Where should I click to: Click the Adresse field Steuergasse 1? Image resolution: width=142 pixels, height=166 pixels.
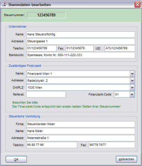(x=81, y=41)
